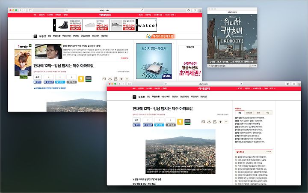Download the article in the front window
The image size is (308, 193).
(209, 122)
